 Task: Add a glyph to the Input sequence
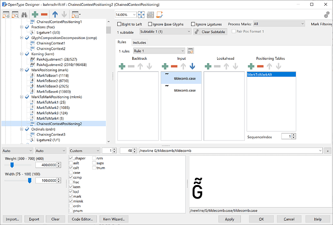coord(166,66)
